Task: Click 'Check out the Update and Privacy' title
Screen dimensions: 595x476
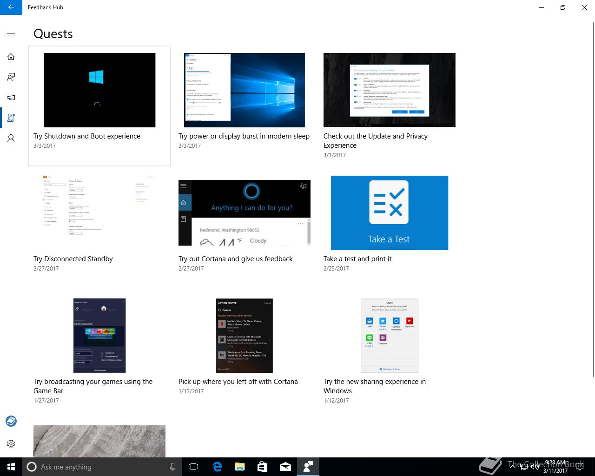Action: [376, 141]
